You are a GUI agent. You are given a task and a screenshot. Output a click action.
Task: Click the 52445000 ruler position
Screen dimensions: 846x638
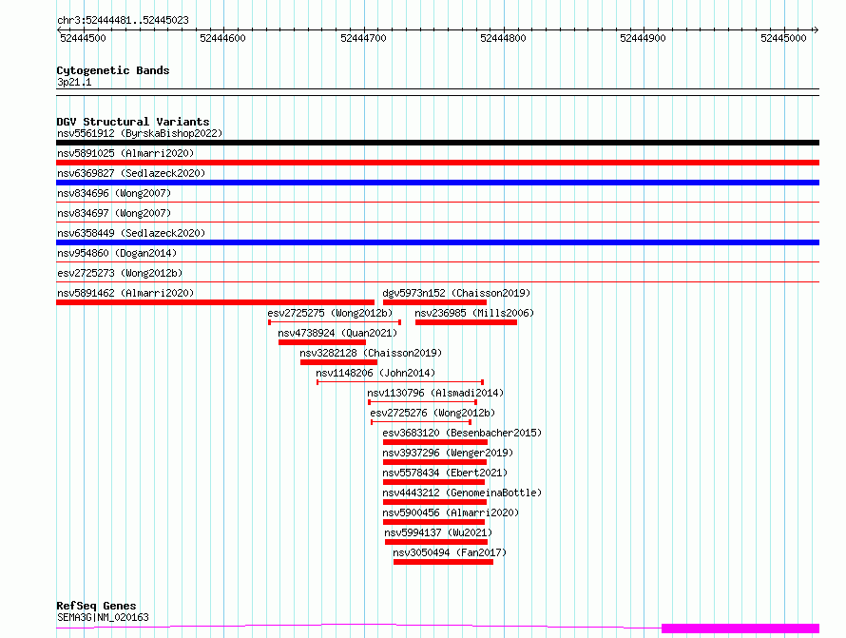[783, 38]
